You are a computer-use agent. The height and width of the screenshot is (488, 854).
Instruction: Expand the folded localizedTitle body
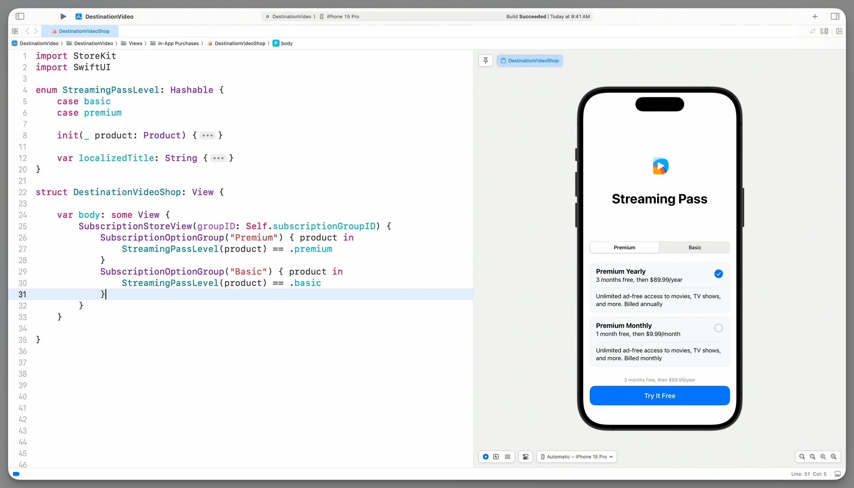coord(218,158)
